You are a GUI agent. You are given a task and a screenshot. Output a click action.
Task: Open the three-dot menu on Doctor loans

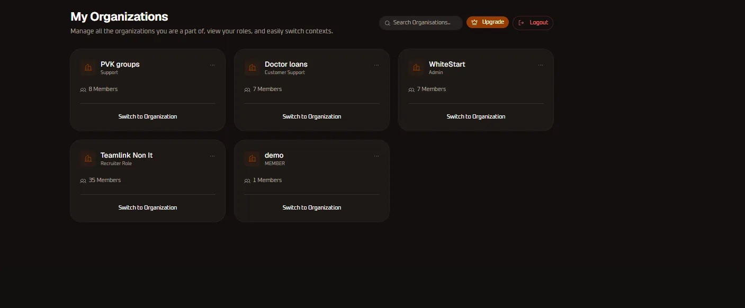coord(376,65)
